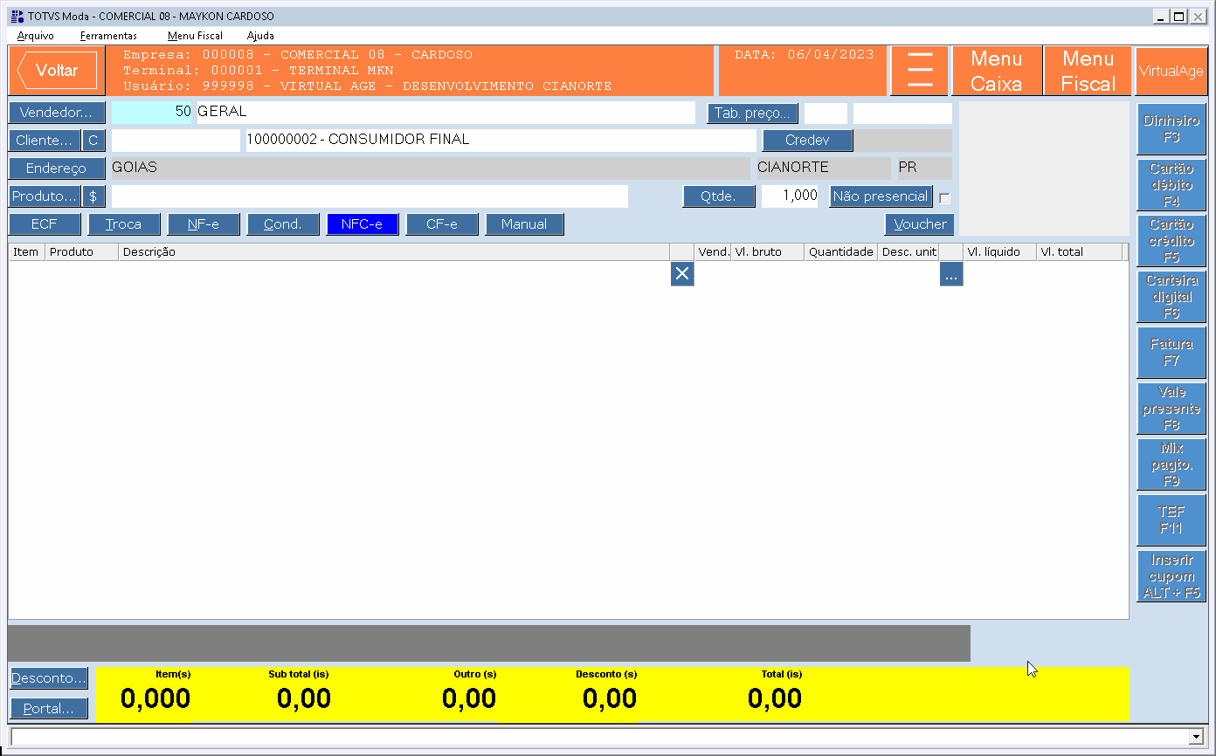
Task: Click the Item column header
Action: click(x=27, y=251)
